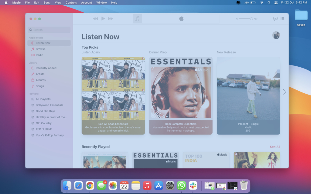
Task: Adjust the volume slider knob
Action: 251,19
